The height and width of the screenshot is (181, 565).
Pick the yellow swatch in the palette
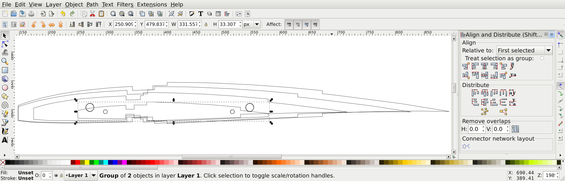pos(87,162)
